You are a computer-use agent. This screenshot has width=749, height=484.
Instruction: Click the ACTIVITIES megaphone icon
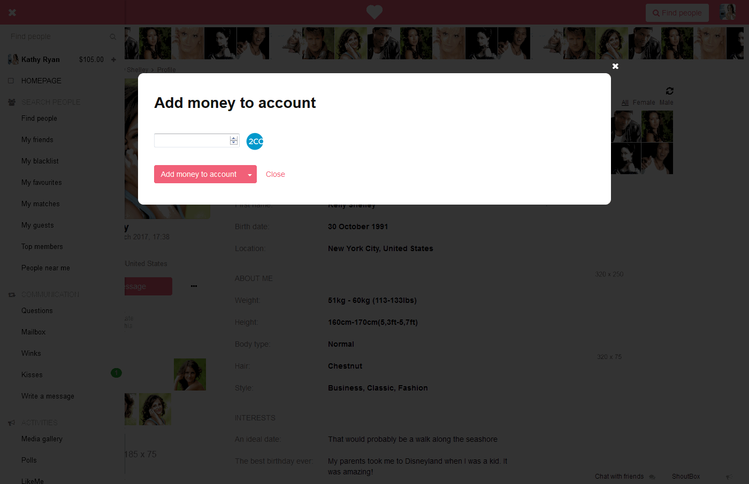pyautogui.click(x=11, y=423)
